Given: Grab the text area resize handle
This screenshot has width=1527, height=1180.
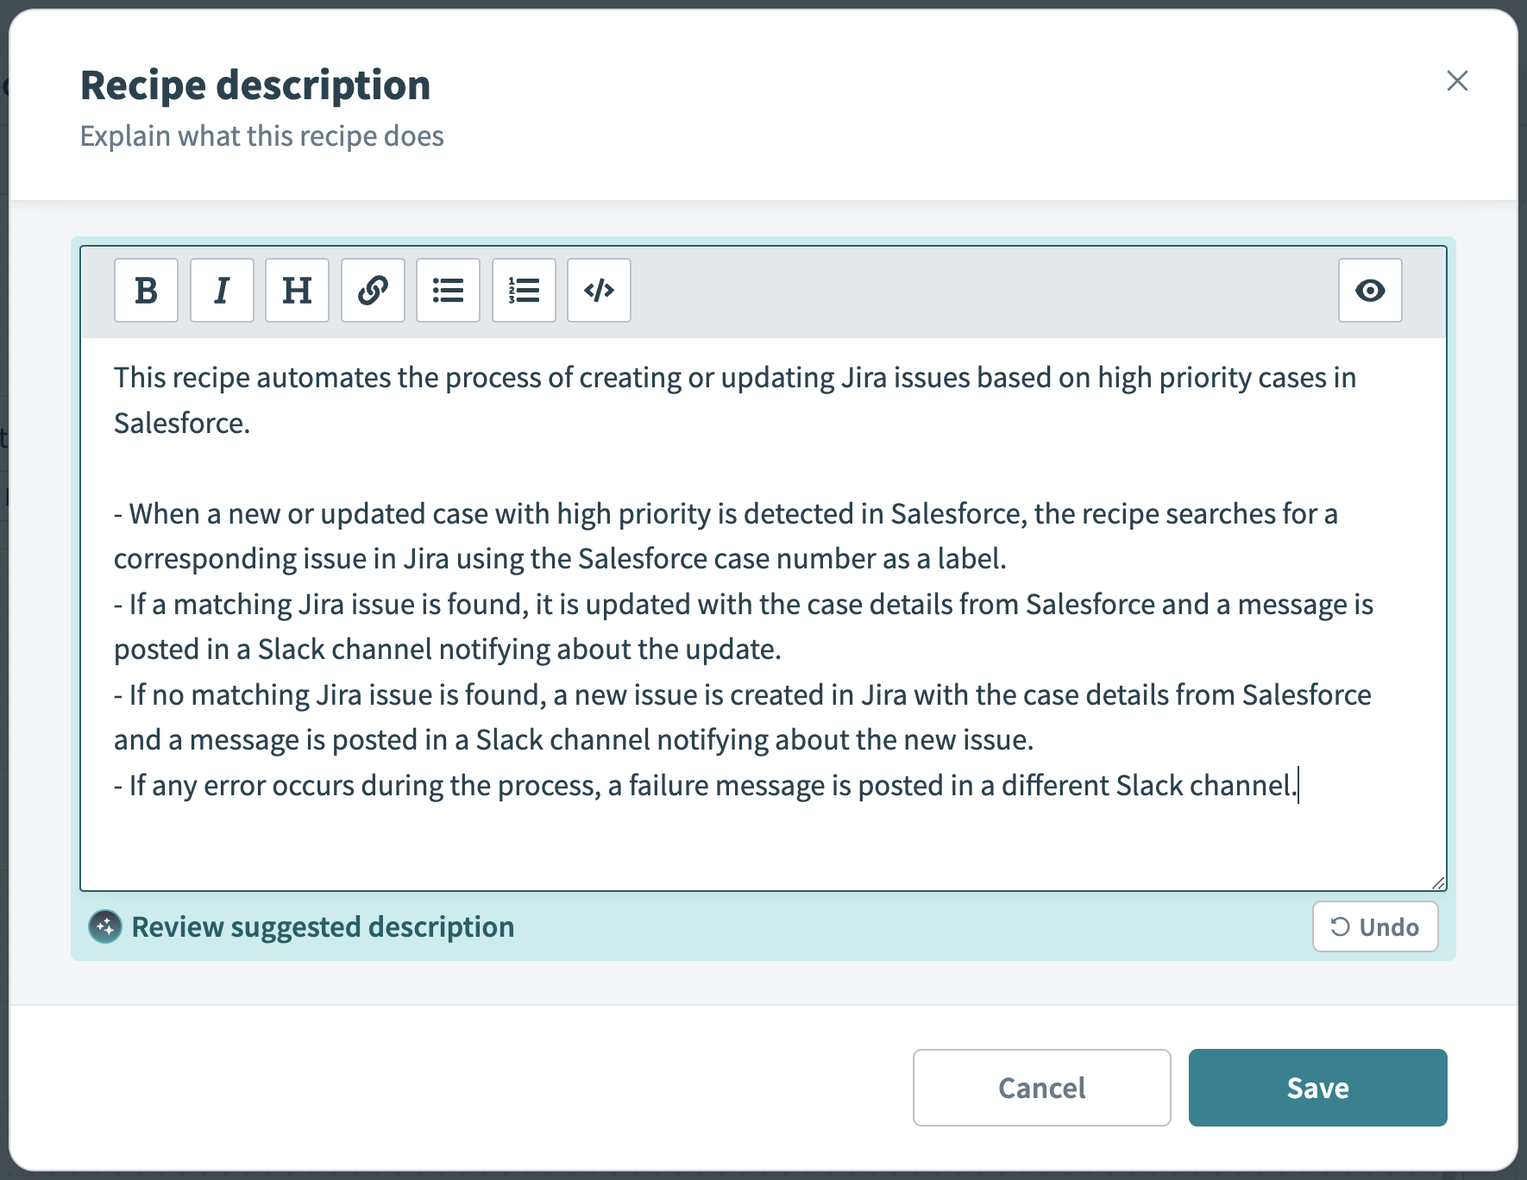Looking at the screenshot, I should point(1437,882).
